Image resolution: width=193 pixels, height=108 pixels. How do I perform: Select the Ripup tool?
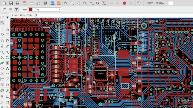tap(7, 52)
